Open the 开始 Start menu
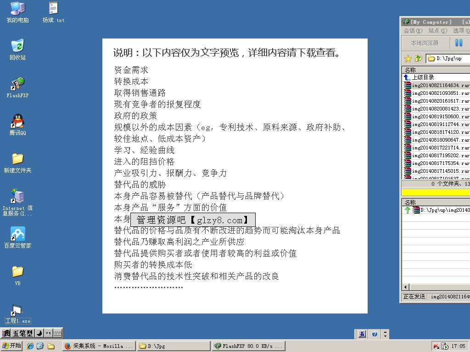This screenshot has width=470, height=352. coord(11,346)
